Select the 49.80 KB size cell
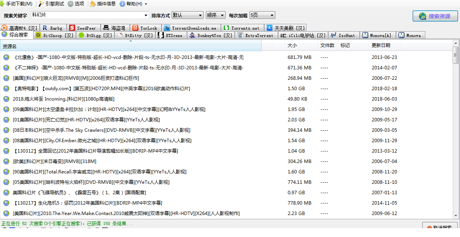This screenshot has width=460, height=237. tap(297, 99)
